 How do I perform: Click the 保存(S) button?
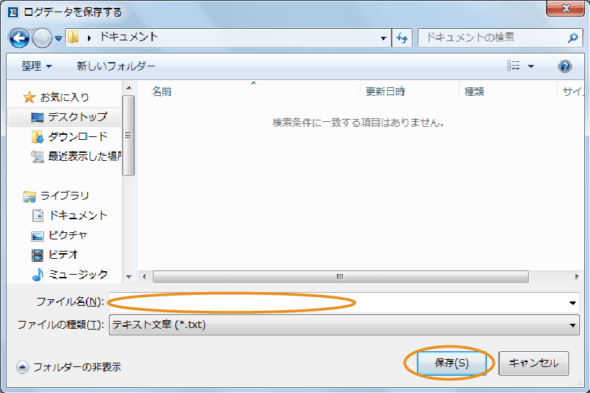pyautogui.click(x=451, y=363)
